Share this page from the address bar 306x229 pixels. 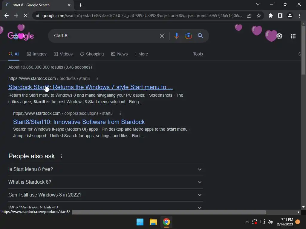pyautogui.click(x=249, y=16)
